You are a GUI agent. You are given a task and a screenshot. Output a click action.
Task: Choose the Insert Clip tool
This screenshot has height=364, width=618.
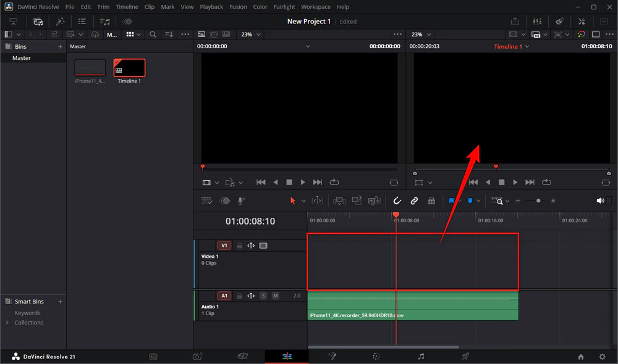click(339, 201)
